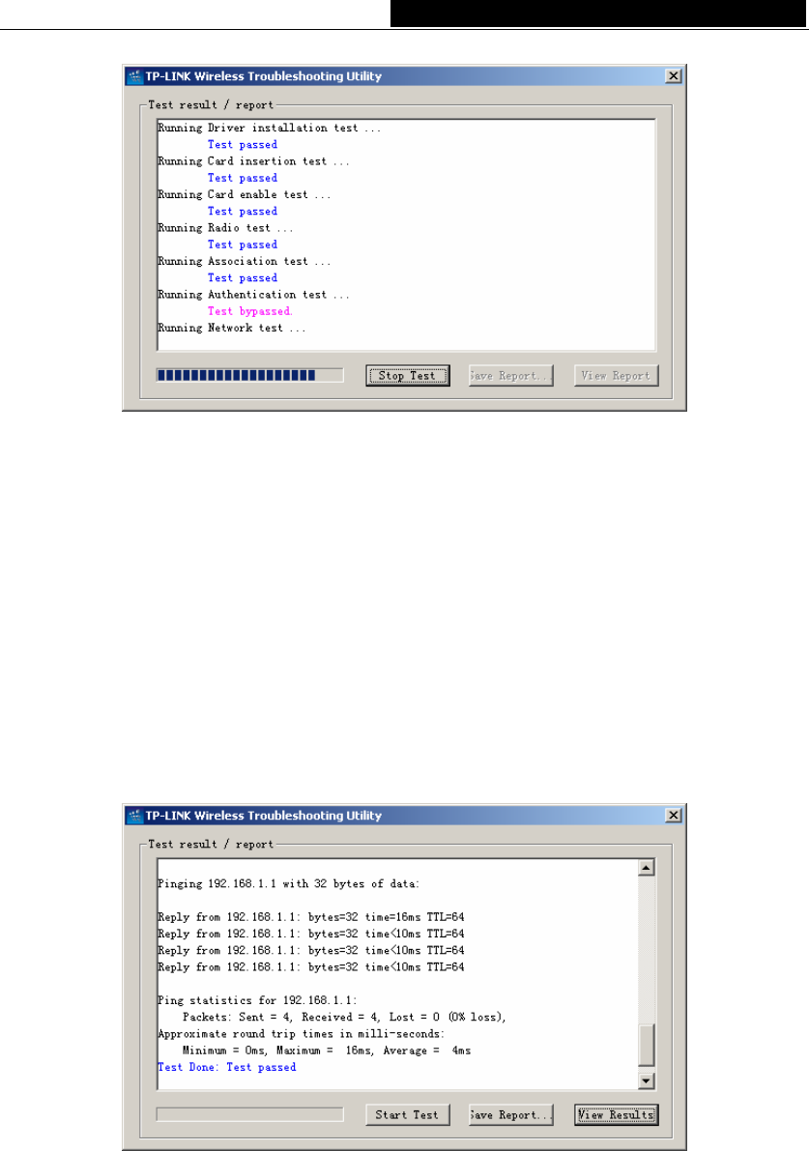Click the 'Running Network test ...' line

(232, 329)
